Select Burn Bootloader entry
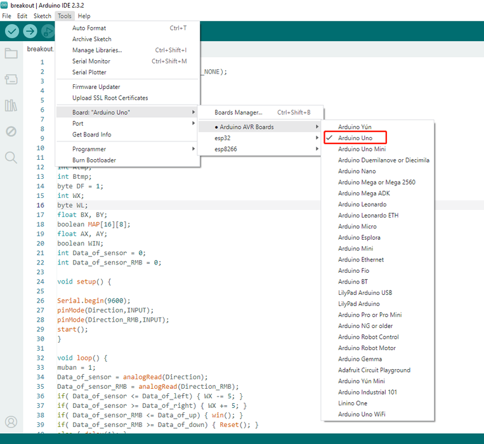This screenshot has height=444, width=484. coord(127,160)
